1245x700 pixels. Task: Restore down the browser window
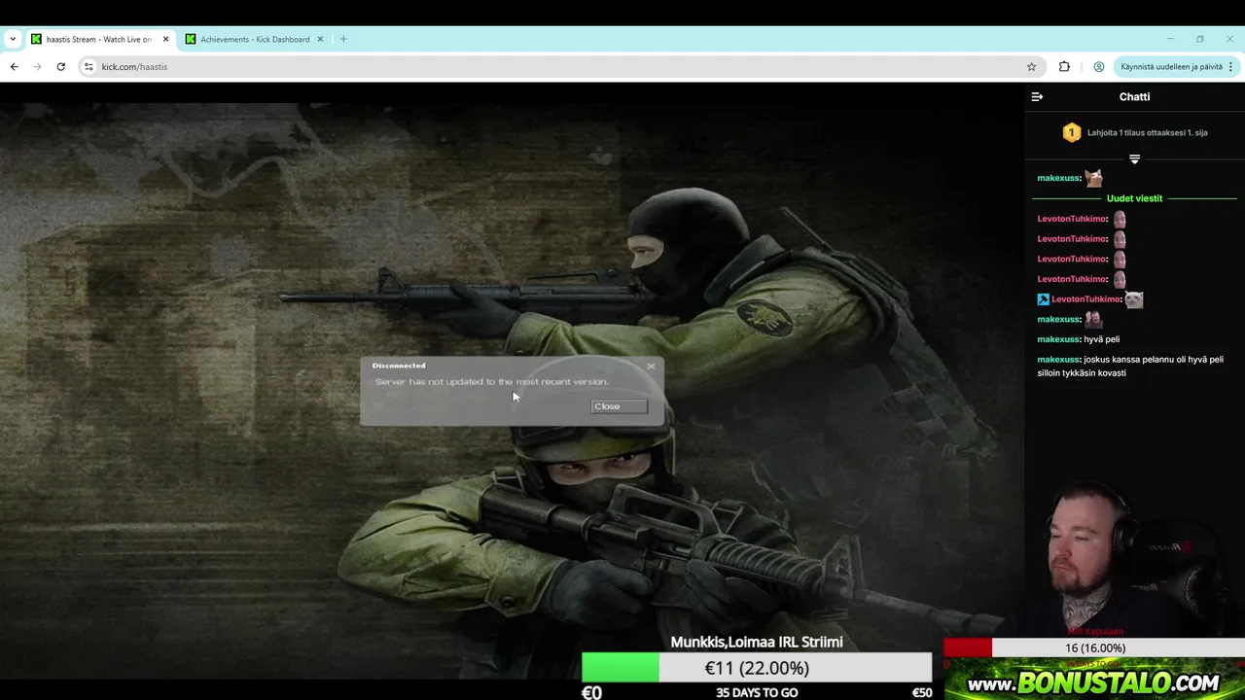tap(1200, 39)
